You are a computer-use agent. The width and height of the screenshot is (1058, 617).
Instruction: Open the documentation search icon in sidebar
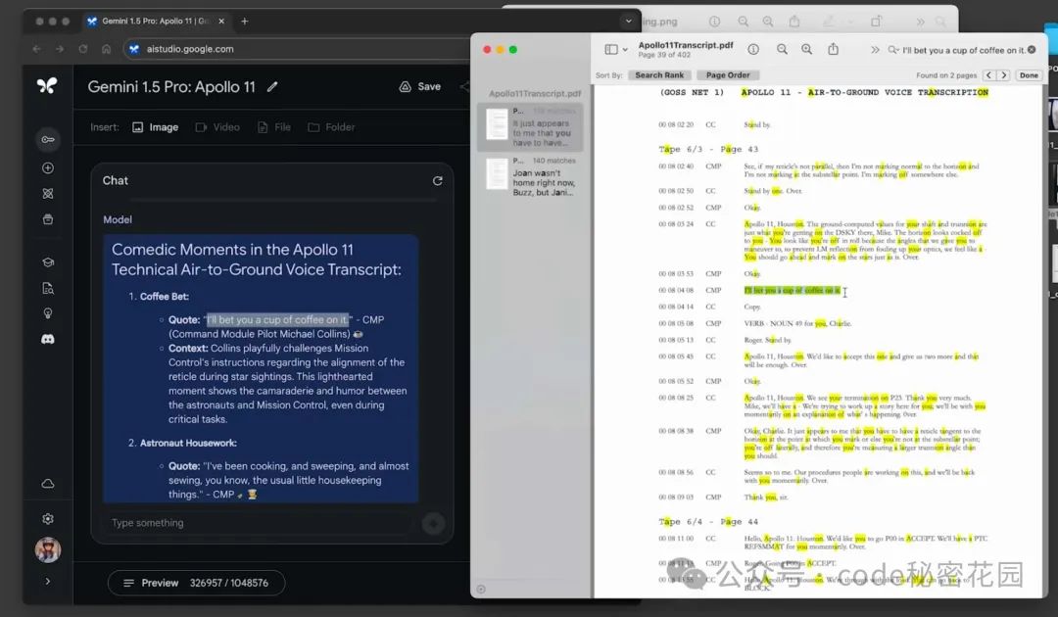click(x=48, y=289)
